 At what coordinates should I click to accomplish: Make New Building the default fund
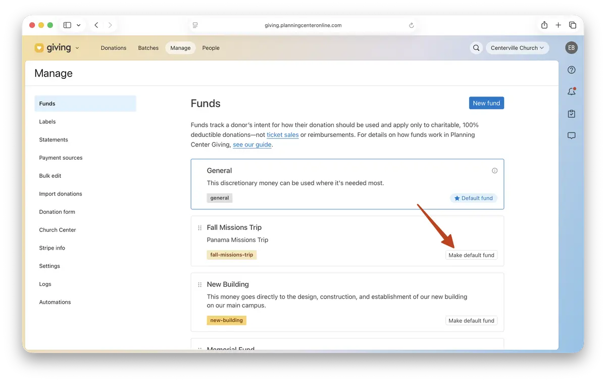471,321
